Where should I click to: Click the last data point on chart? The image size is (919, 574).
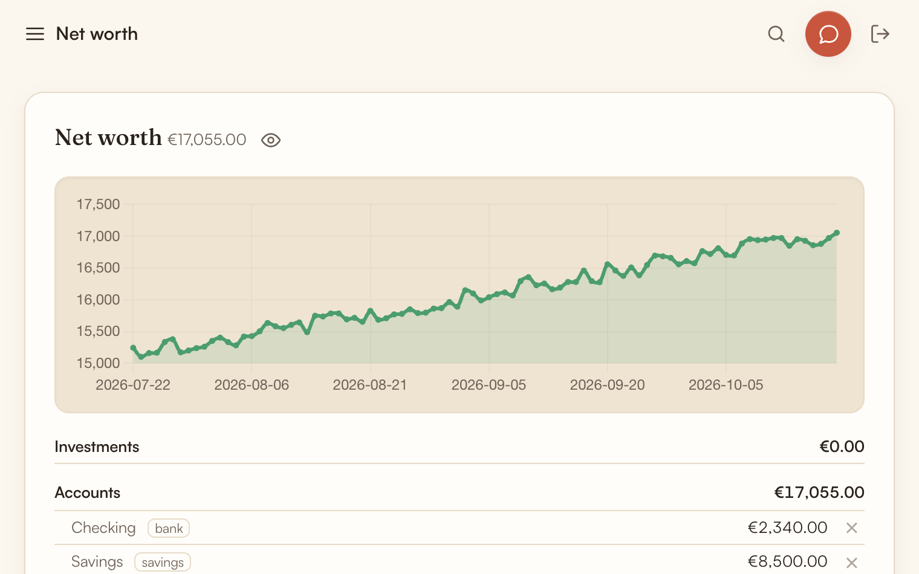click(x=837, y=233)
